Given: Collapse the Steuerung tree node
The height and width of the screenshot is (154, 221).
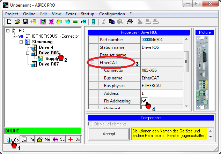Looking at the screenshot, I should [x=21, y=42].
